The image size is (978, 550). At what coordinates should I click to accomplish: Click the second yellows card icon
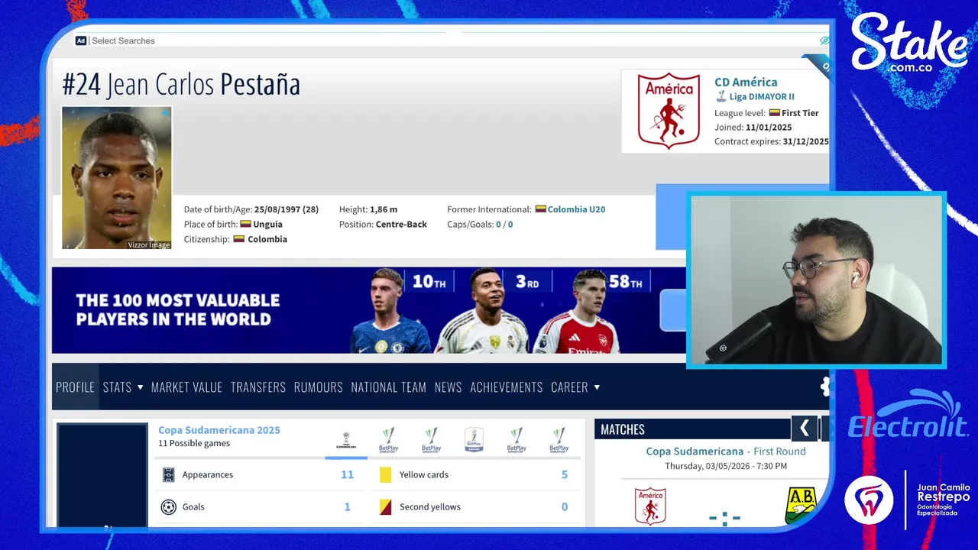point(385,507)
